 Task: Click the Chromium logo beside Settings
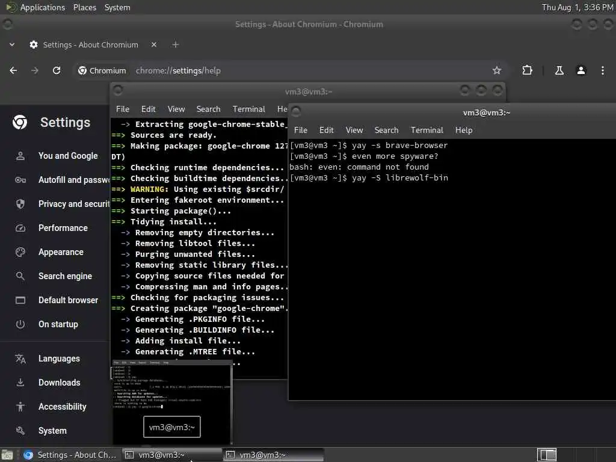tap(20, 123)
